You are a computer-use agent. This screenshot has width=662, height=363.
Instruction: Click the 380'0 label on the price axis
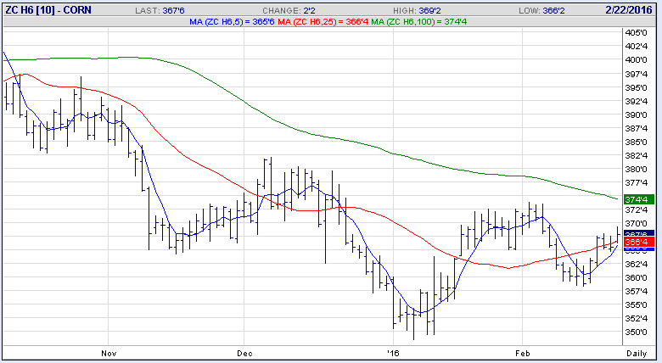pyautogui.click(x=637, y=169)
